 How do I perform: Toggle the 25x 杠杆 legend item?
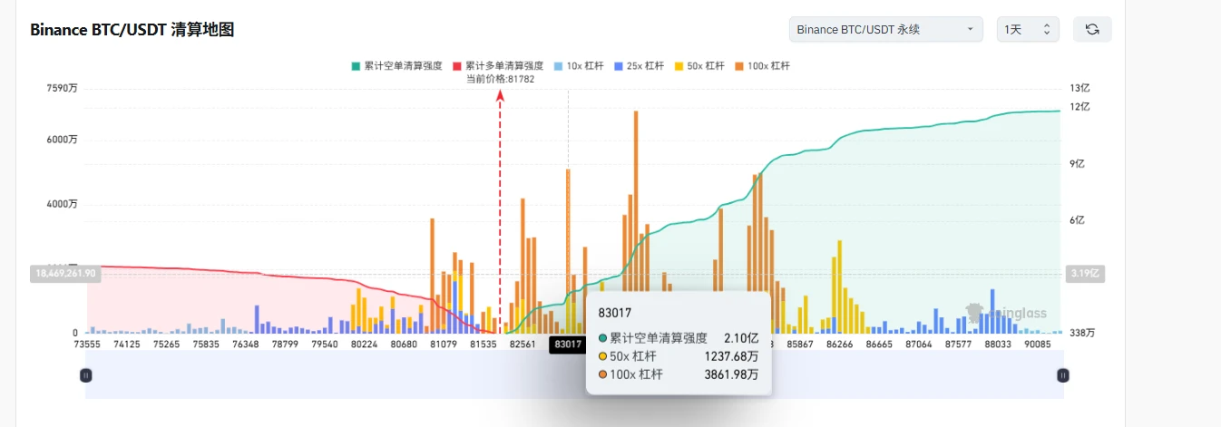(x=639, y=66)
